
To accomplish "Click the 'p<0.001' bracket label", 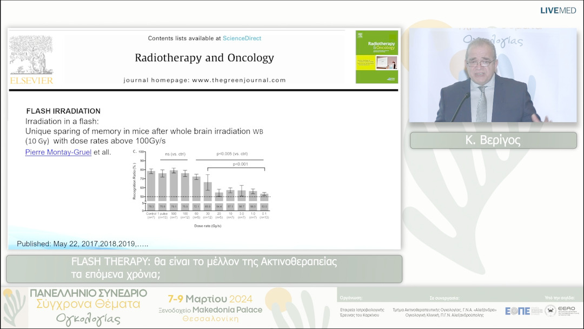I will point(240,164).
